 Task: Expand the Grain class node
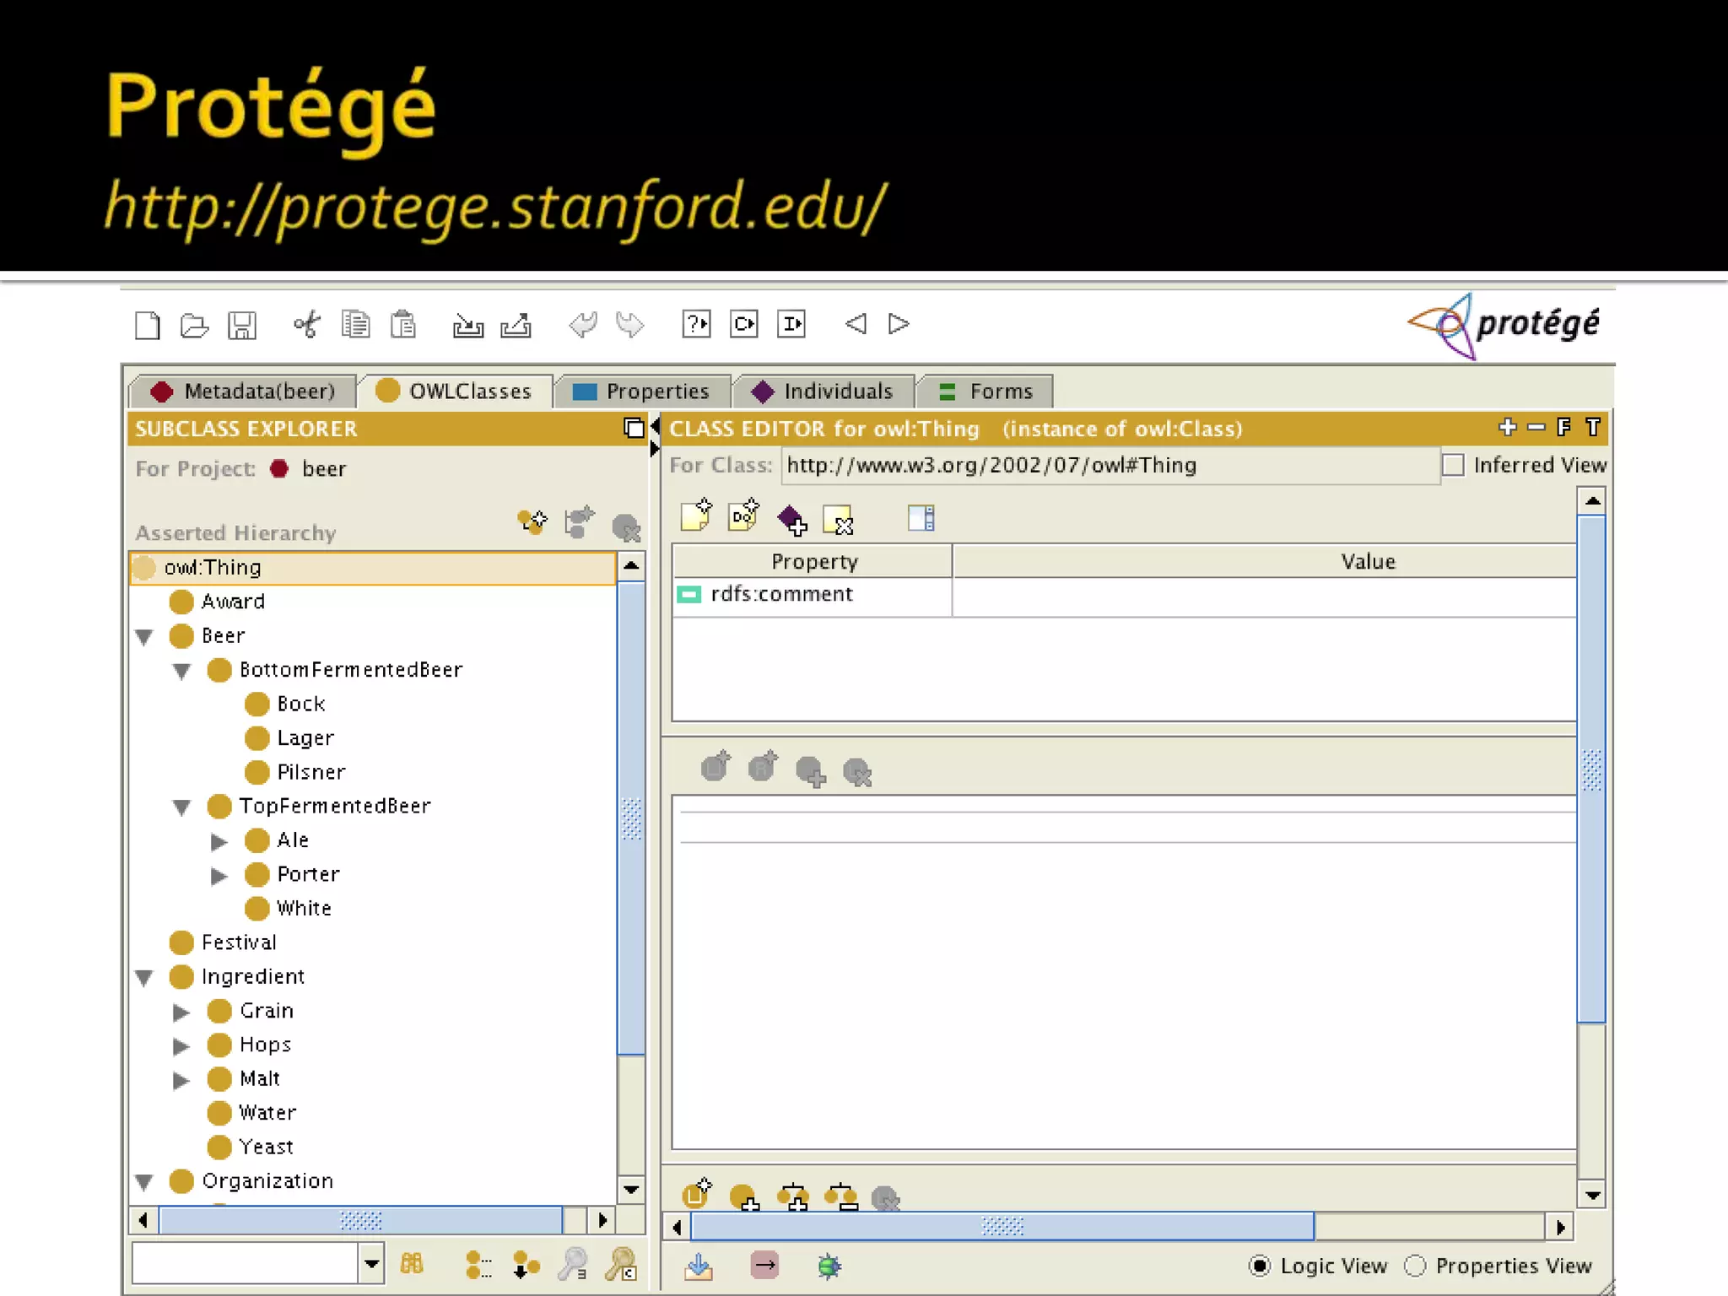(181, 1012)
